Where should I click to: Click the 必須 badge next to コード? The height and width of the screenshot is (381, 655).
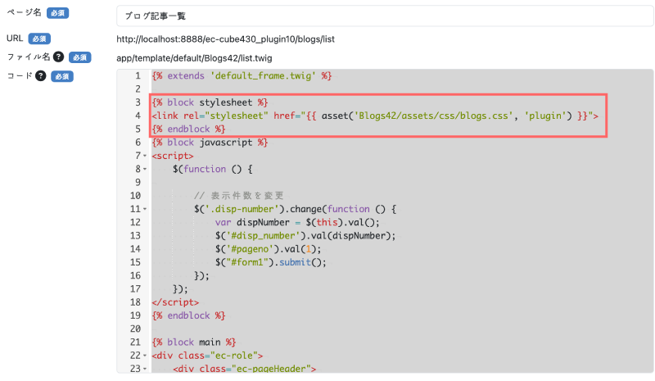pos(62,76)
